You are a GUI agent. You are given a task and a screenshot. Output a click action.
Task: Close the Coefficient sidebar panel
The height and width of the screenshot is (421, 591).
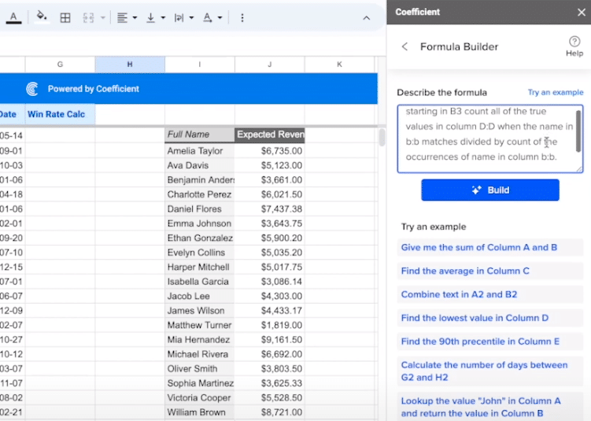coord(582,12)
